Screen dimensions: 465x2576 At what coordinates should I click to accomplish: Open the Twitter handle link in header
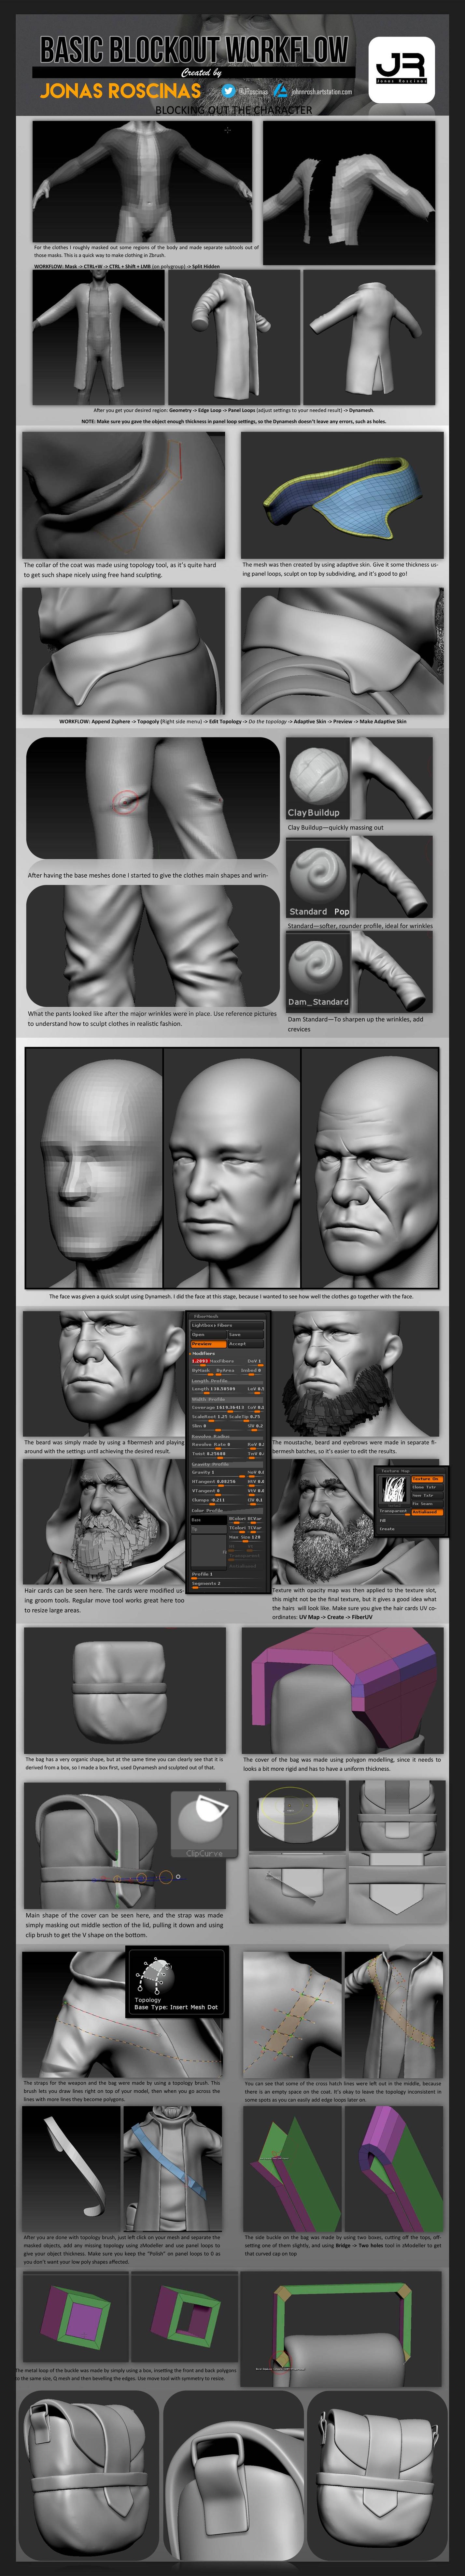(254, 92)
